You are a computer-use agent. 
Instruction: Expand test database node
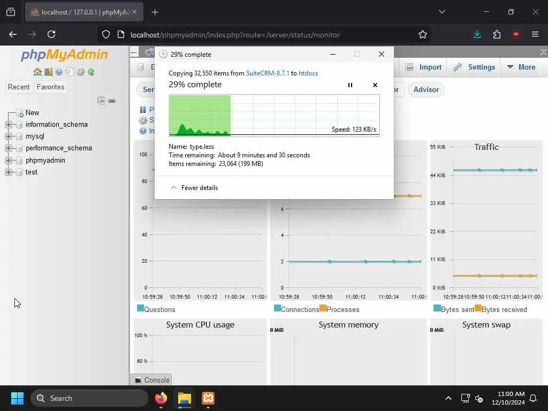tap(9, 172)
